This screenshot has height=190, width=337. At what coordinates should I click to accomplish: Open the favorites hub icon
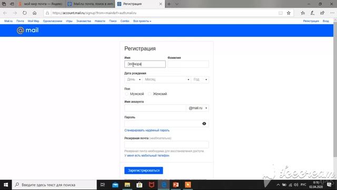[303, 13]
